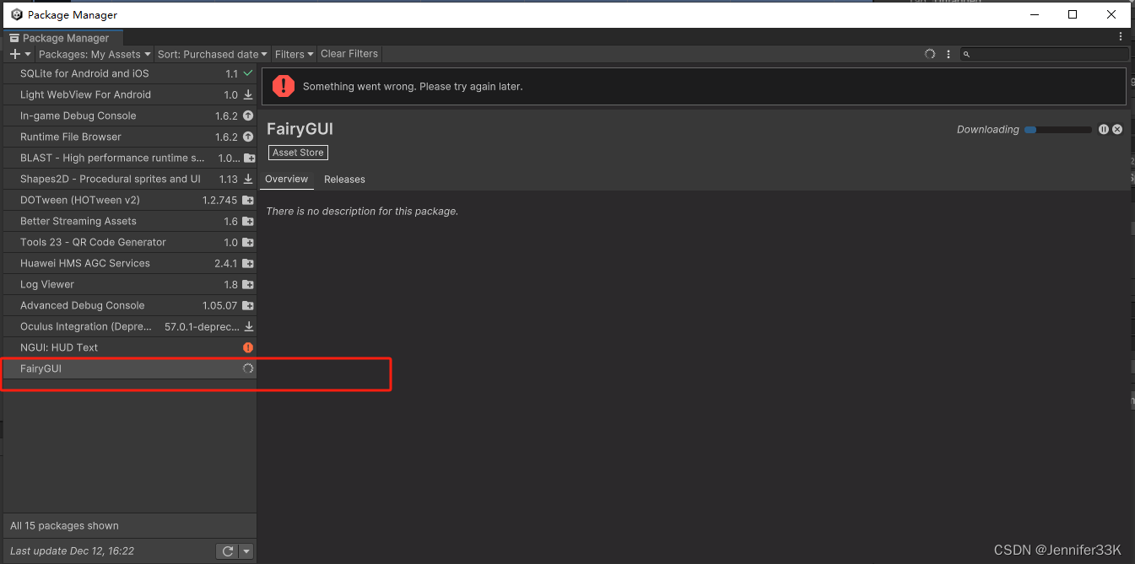This screenshot has height=564, width=1135.
Task: Click the Clear Filters button
Action: 349,53
